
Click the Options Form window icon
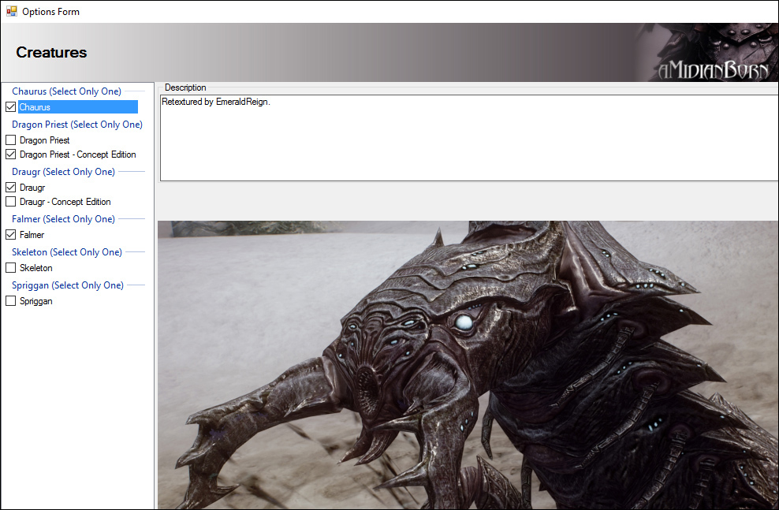11,11
